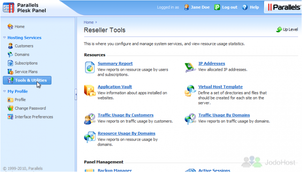Collapse the My Profile section
Viewport: 302px width, 172px height.
[5, 91]
